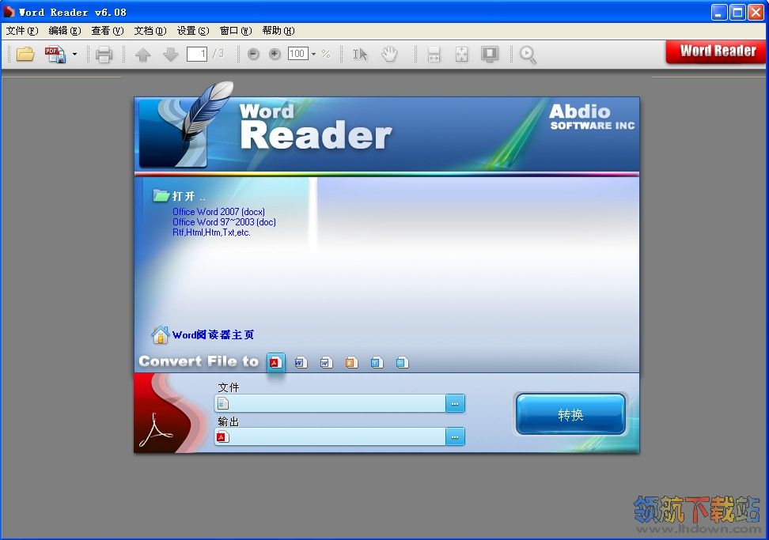Click the blue 转换 convert button

pos(570,414)
